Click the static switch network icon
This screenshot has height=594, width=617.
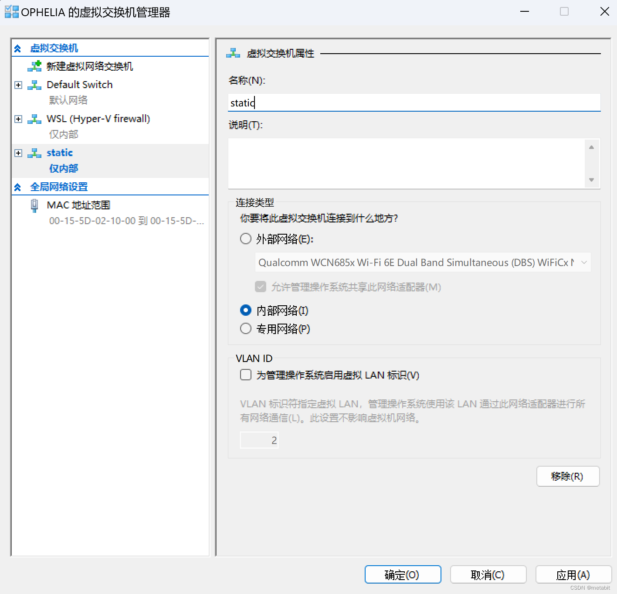pyautogui.click(x=34, y=153)
